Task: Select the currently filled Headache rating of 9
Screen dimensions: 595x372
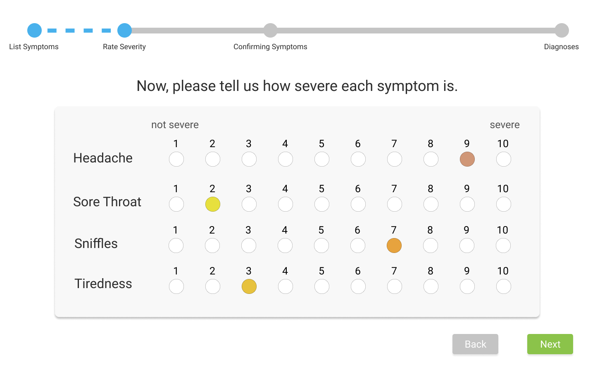Action: point(467,159)
